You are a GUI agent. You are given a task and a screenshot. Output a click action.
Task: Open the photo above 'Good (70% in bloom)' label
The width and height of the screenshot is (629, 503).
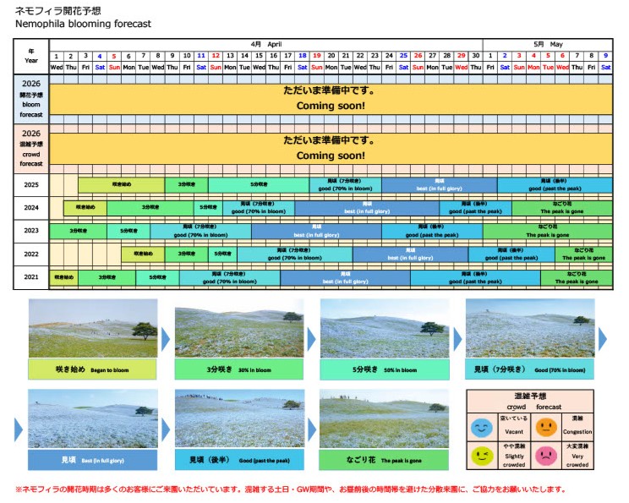point(530,328)
